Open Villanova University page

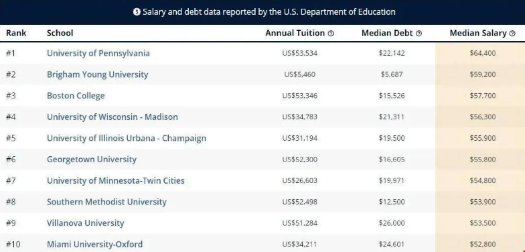[86, 223]
